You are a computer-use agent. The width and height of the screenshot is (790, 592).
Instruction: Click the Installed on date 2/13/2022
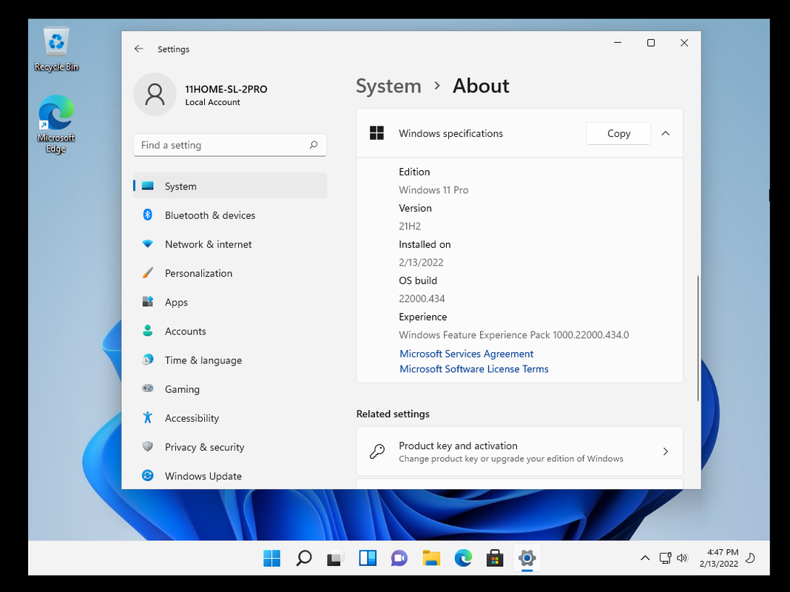pyautogui.click(x=421, y=263)
